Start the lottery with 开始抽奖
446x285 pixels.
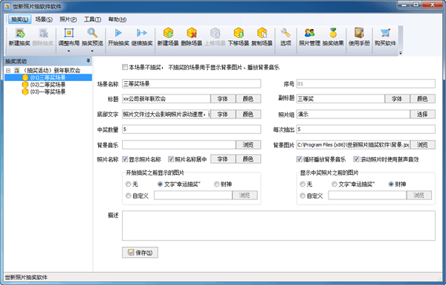tap(118, 37)
